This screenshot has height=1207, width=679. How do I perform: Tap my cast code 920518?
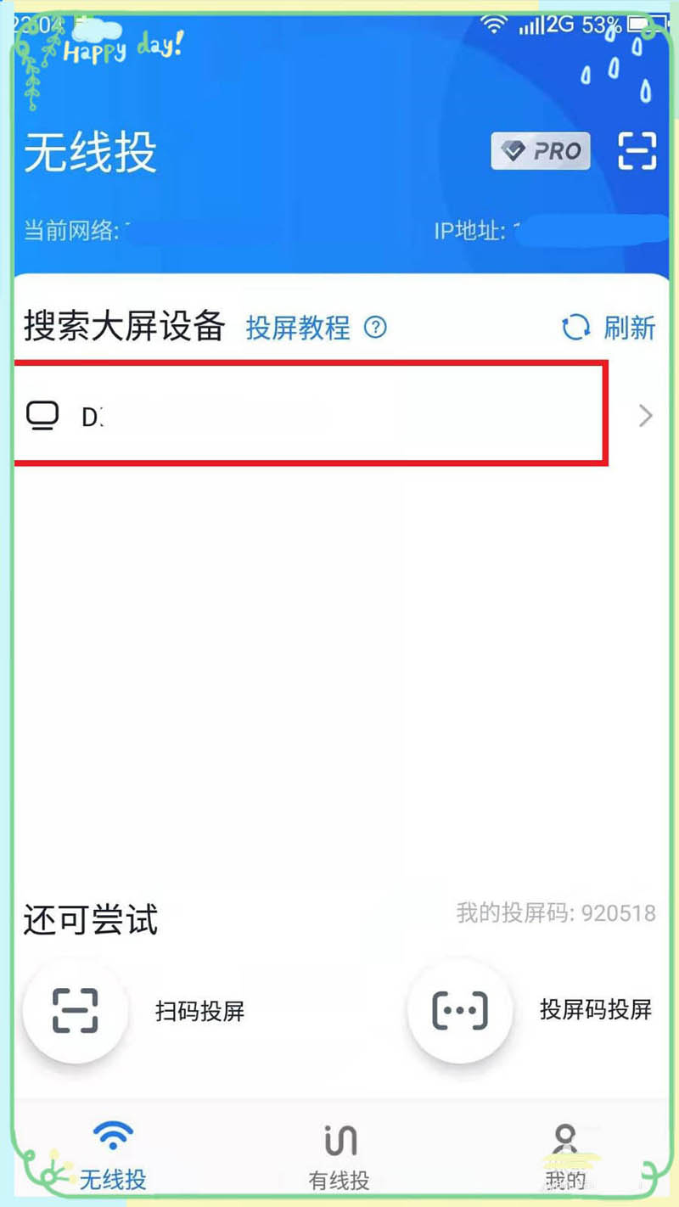click(x=556, y=913)
